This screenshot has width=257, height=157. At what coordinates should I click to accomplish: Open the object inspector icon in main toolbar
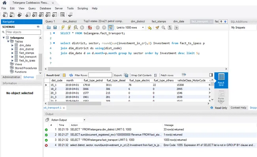(20, 15)
